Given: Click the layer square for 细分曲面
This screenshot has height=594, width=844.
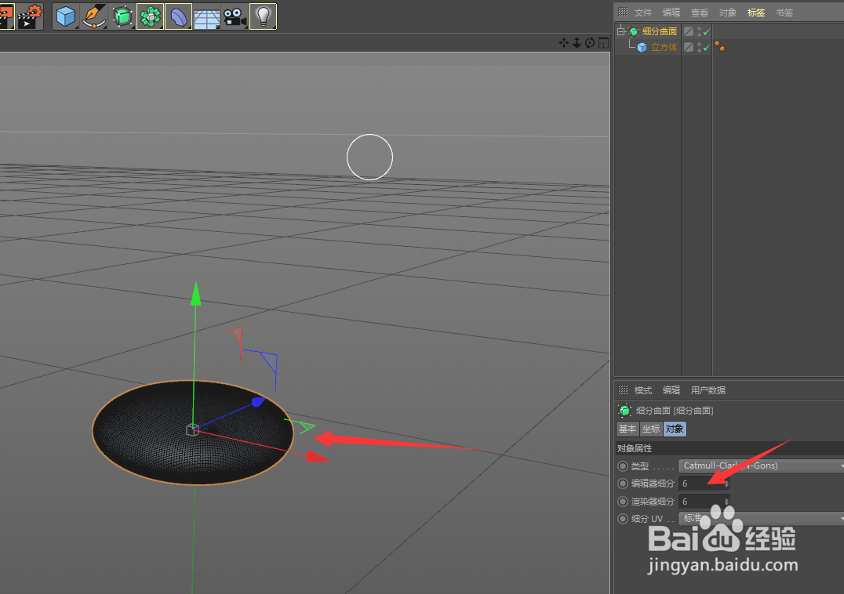Looking at the screenshot, I should (689, 31).
